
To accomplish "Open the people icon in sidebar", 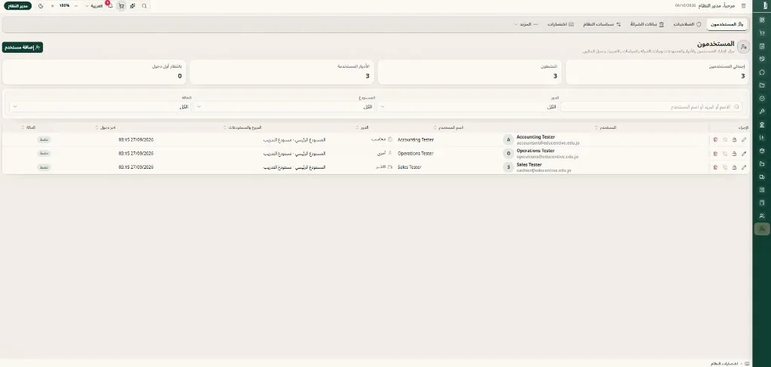I will tap(762, 216).
